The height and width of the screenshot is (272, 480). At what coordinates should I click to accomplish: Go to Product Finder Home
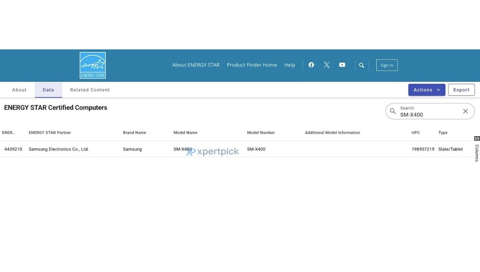[252, 65]
